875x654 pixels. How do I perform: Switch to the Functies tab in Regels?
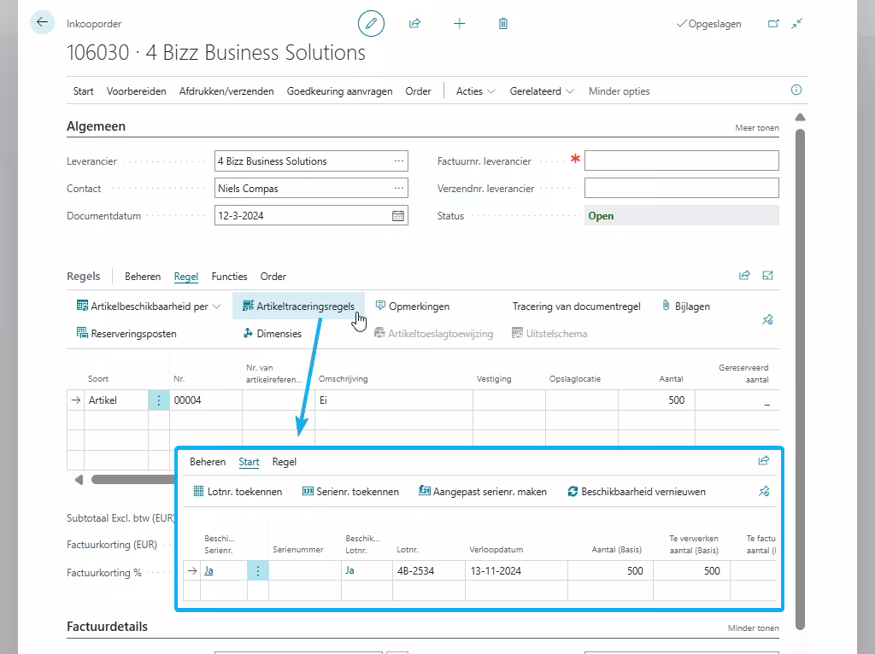[x=229, y=277]
